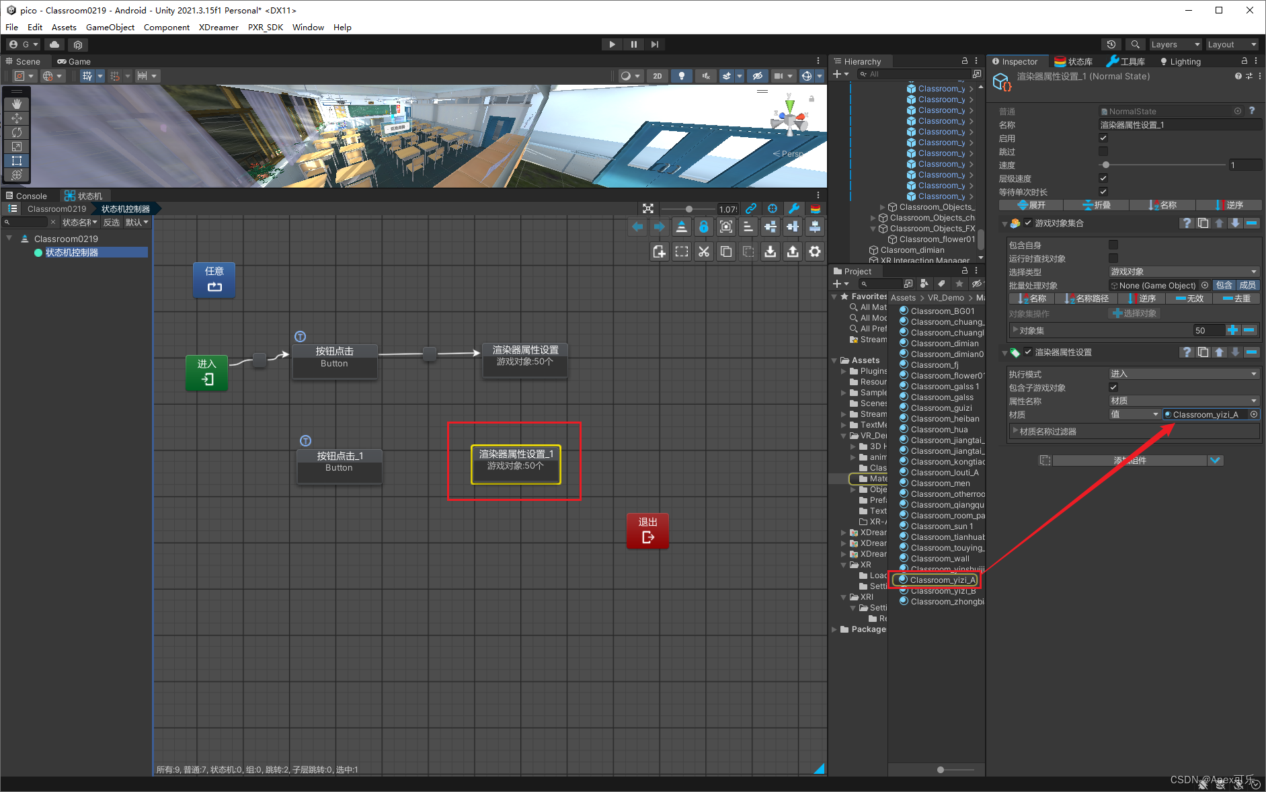Select the Rect tool in Scene view
The image size is (1266, 792).
coord(17,161)
